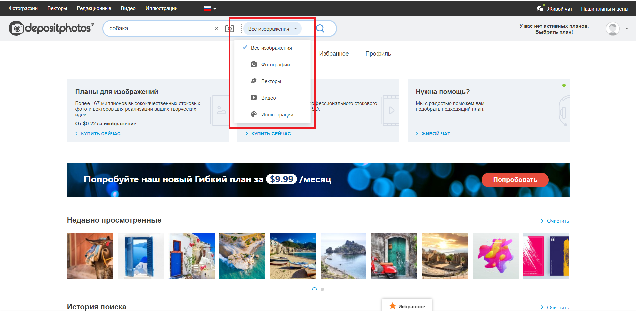Open the donkey photo thumbnail
The image size is (636, 311).
[90, 256]
